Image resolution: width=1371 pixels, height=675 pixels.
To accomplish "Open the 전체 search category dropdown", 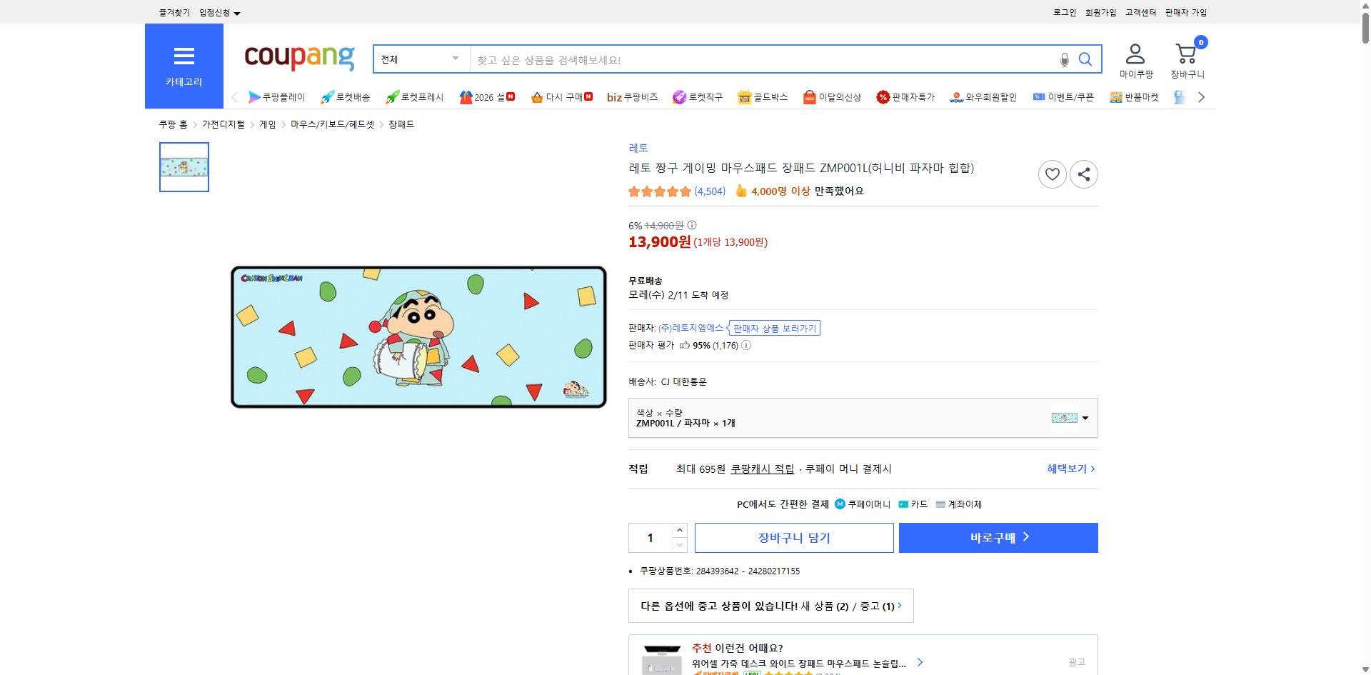I will point(421,59).
